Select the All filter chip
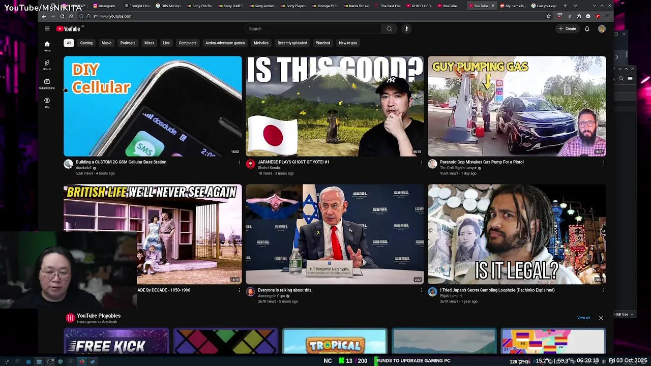The image size is (651, 366). tap(69, 43)
